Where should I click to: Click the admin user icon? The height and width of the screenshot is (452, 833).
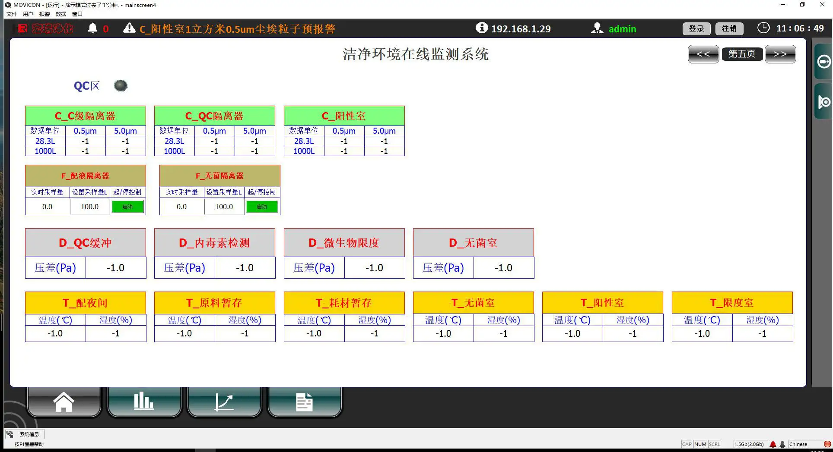[597, 28]
